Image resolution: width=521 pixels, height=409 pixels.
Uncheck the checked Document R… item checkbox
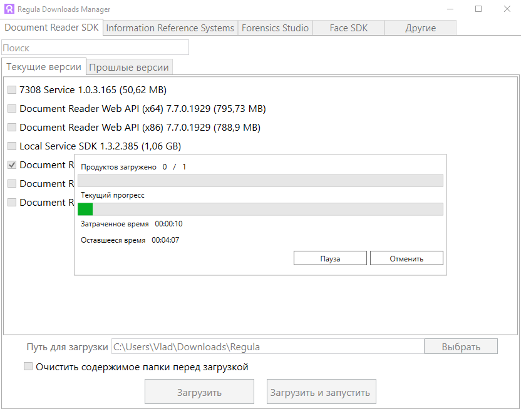coord(12,165)
